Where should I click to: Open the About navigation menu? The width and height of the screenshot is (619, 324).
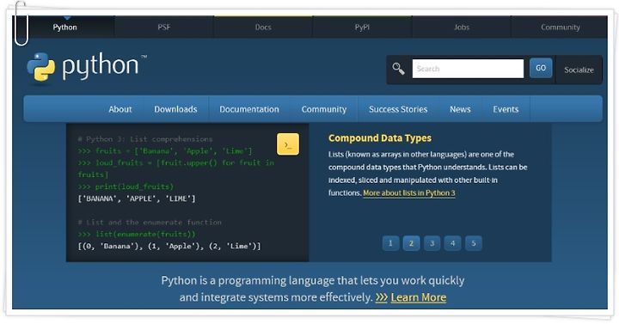(x=120, y=109)
